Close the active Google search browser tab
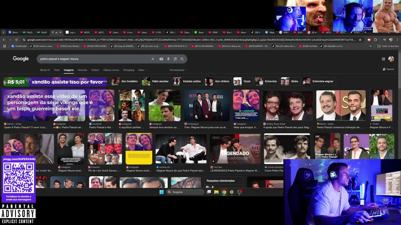This screenshot has width=401, height=225. coord(60,32)
